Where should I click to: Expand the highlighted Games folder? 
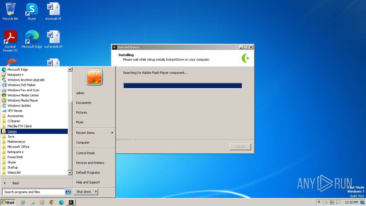click(x=34, y=131)
